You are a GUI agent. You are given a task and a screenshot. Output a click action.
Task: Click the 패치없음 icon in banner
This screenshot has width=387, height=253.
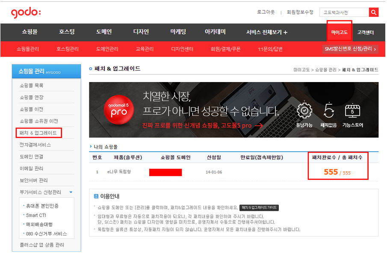pyautogui.click(x=329, y=110)
